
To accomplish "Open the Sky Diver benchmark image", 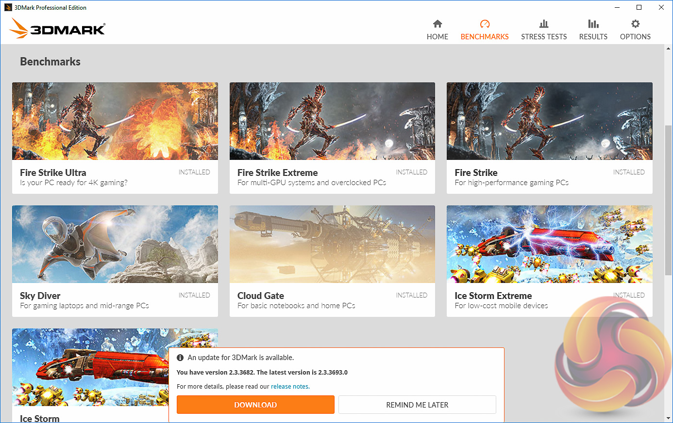I will tap(115, 244).
